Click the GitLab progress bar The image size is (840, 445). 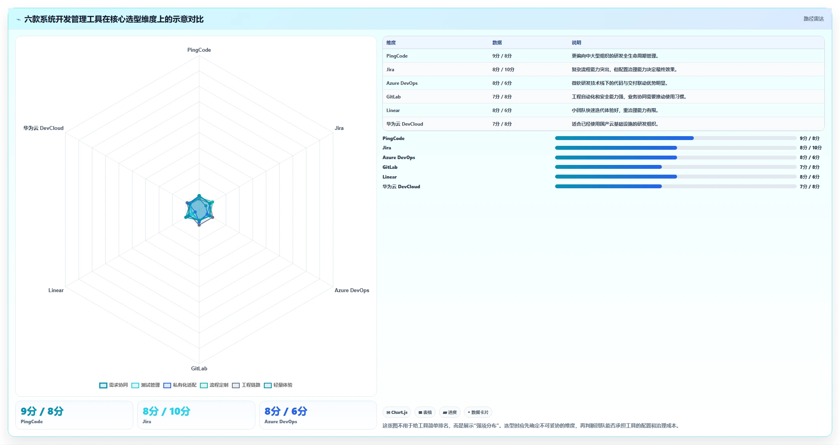pyautogui.click(x=676, y=167)
